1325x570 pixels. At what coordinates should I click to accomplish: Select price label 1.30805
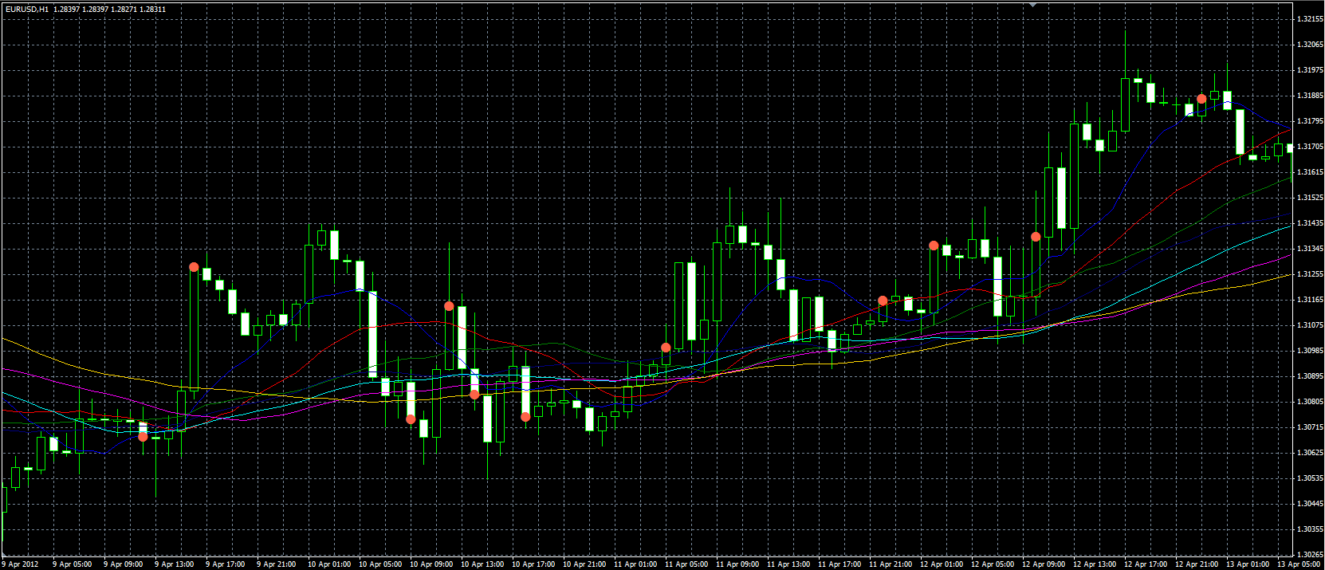pyautogui.click(x=1310, y=402)
